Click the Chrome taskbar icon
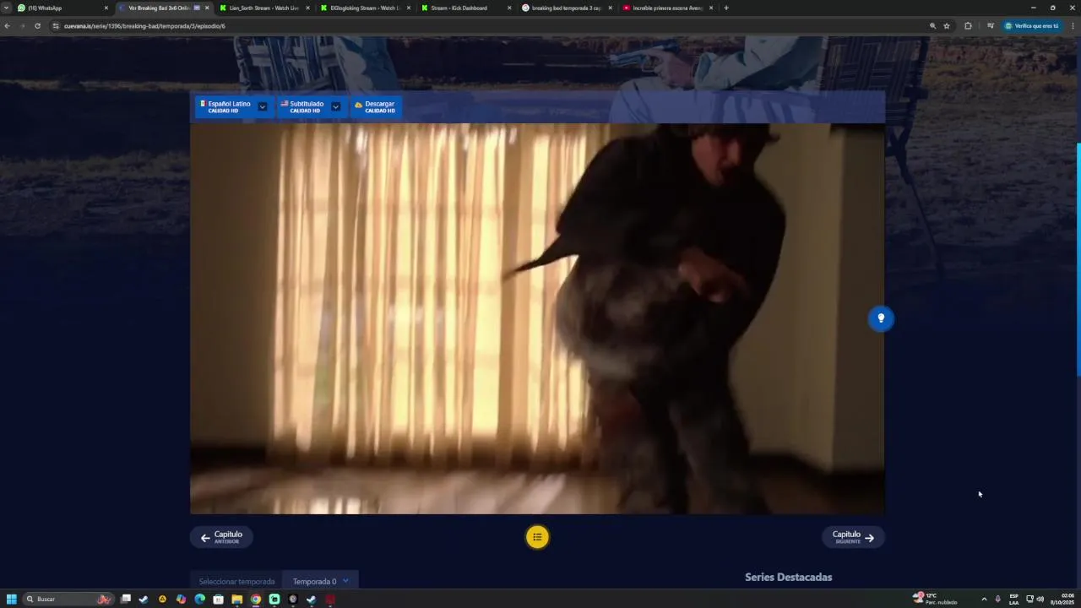Screen dimensions: 1081x608 pyautogui.click(x=256, y=600)
